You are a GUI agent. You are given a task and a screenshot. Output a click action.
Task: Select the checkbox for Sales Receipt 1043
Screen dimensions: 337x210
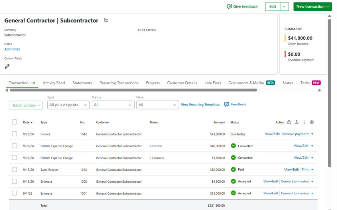point(14,170)
